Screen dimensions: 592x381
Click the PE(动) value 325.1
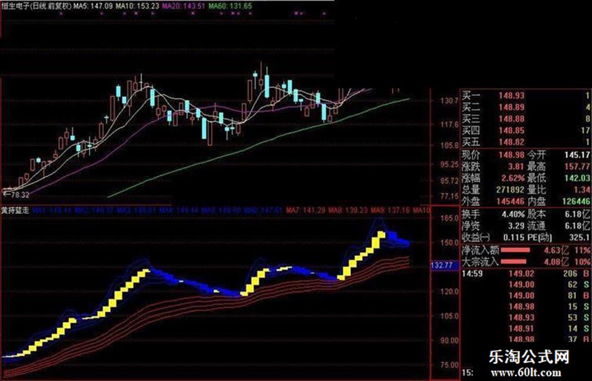[x=579, y=238]
